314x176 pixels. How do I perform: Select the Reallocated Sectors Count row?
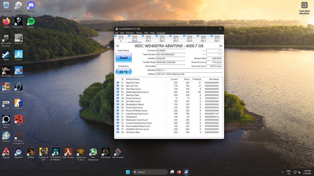tap(137, 92)
